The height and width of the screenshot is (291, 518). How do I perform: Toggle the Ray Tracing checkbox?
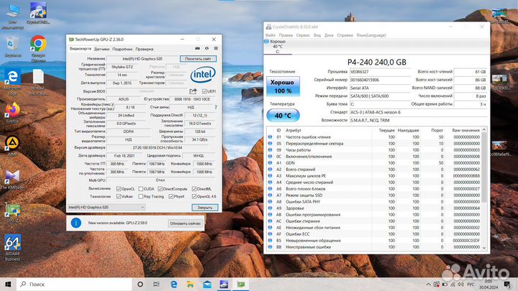click(x=141, y=196)
